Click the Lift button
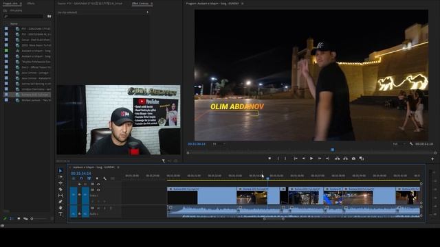 click(338, 158)
